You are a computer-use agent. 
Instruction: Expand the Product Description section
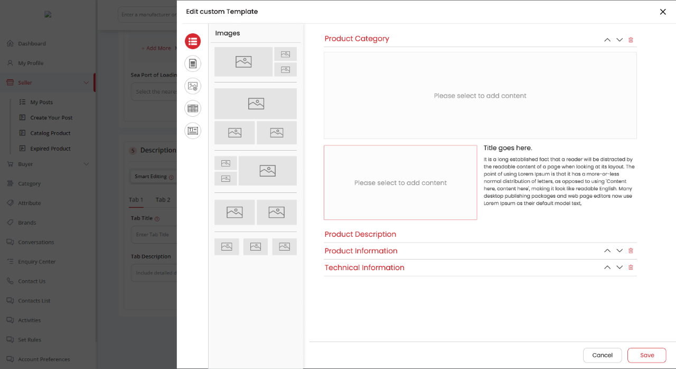point(360,234)
